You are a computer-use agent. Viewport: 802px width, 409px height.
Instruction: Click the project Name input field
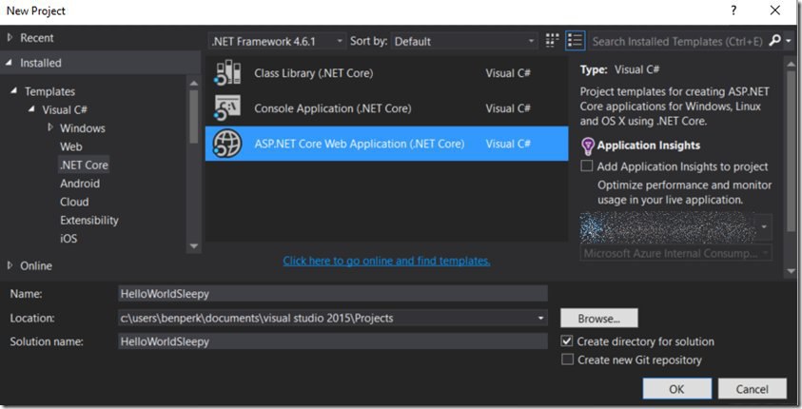pos(332,294)
